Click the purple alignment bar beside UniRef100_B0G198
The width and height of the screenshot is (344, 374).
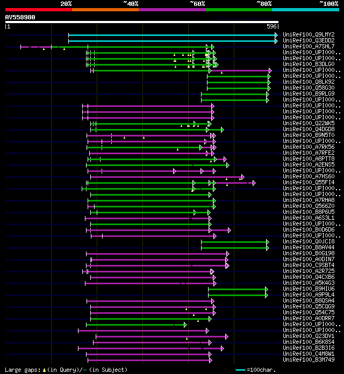pos(157,254)
